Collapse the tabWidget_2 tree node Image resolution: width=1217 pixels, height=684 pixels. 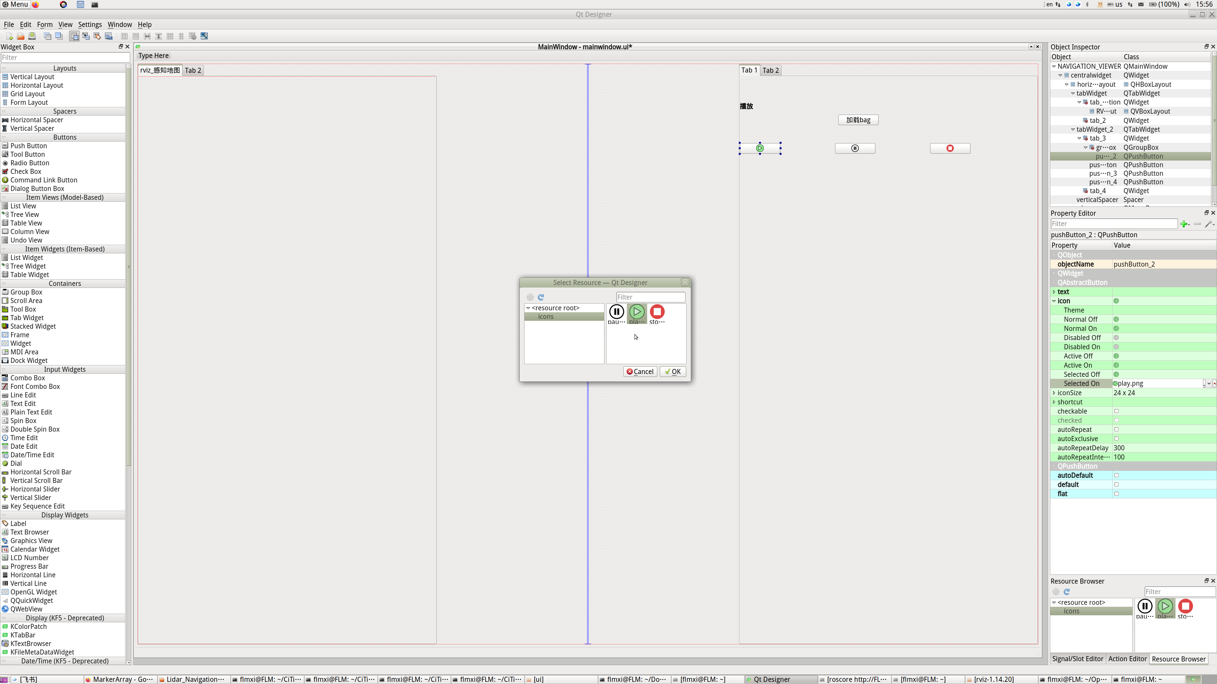(1073, 129)
